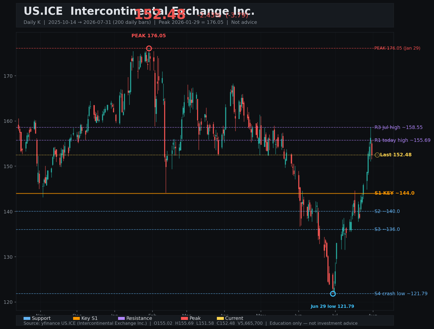
Task: Click the 'Source: yfinance US.ICE' footer line
Action: [191, 323]
